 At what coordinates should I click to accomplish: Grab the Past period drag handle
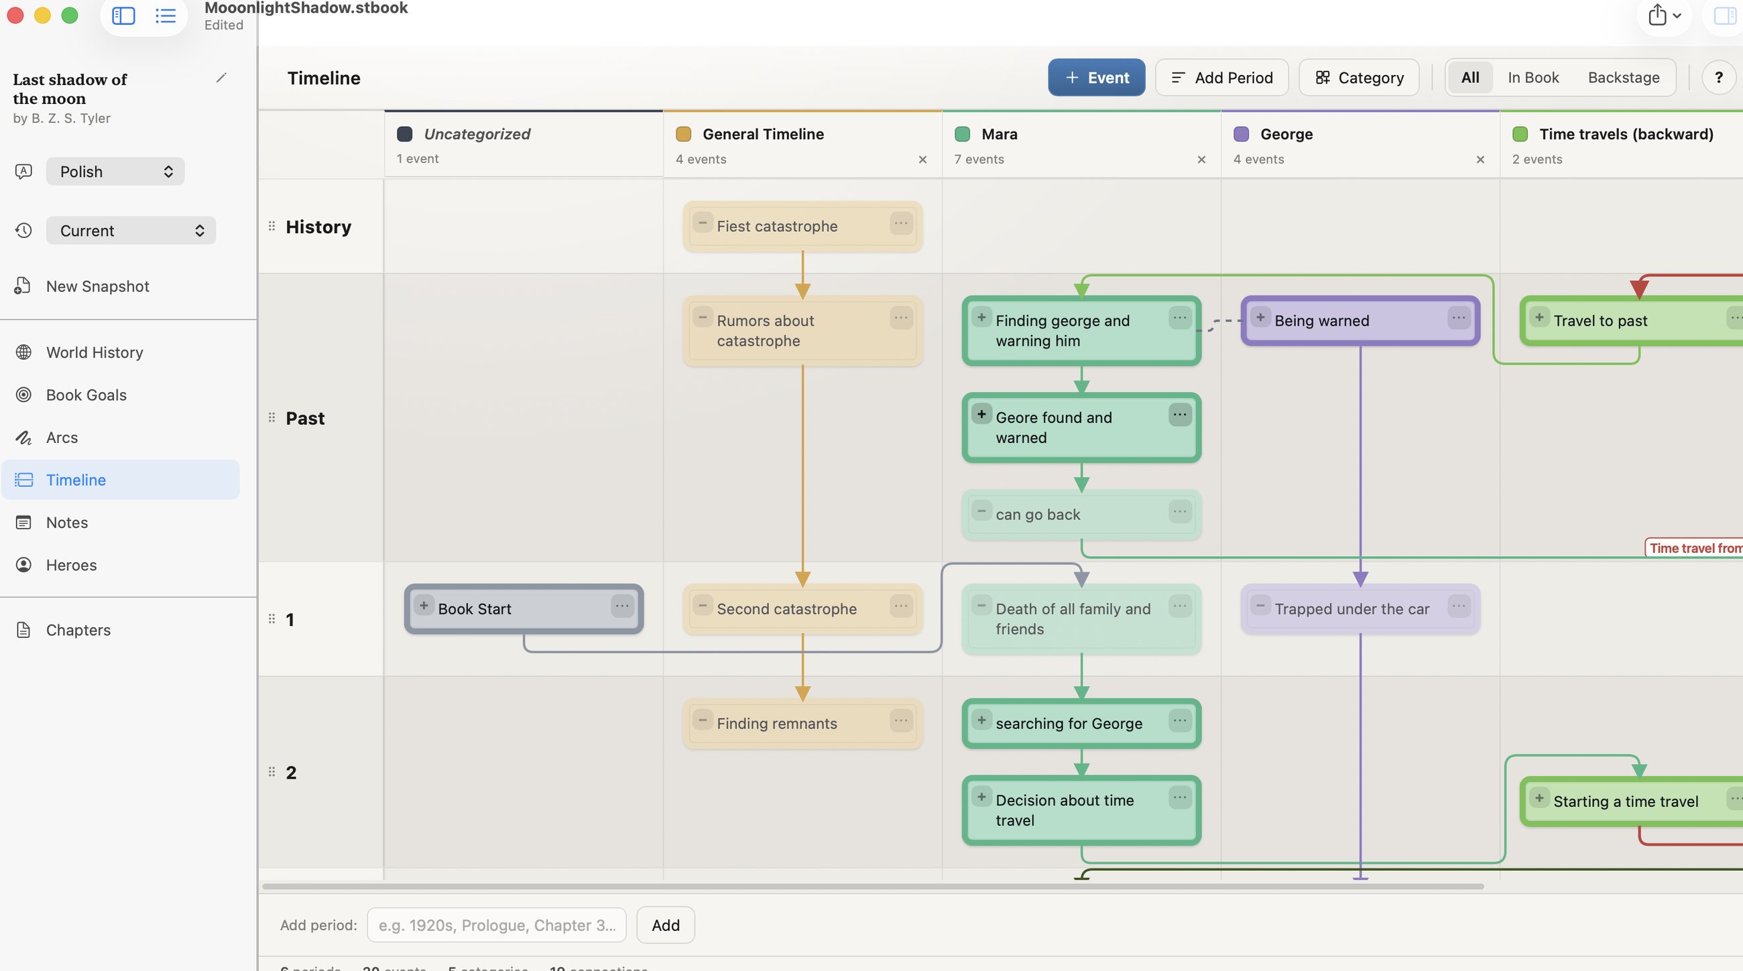272,417
